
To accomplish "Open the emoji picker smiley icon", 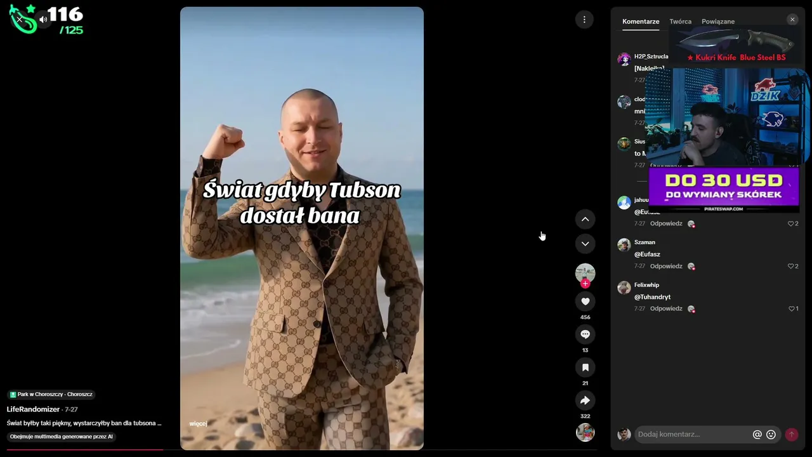I will [x=771, y=434].
